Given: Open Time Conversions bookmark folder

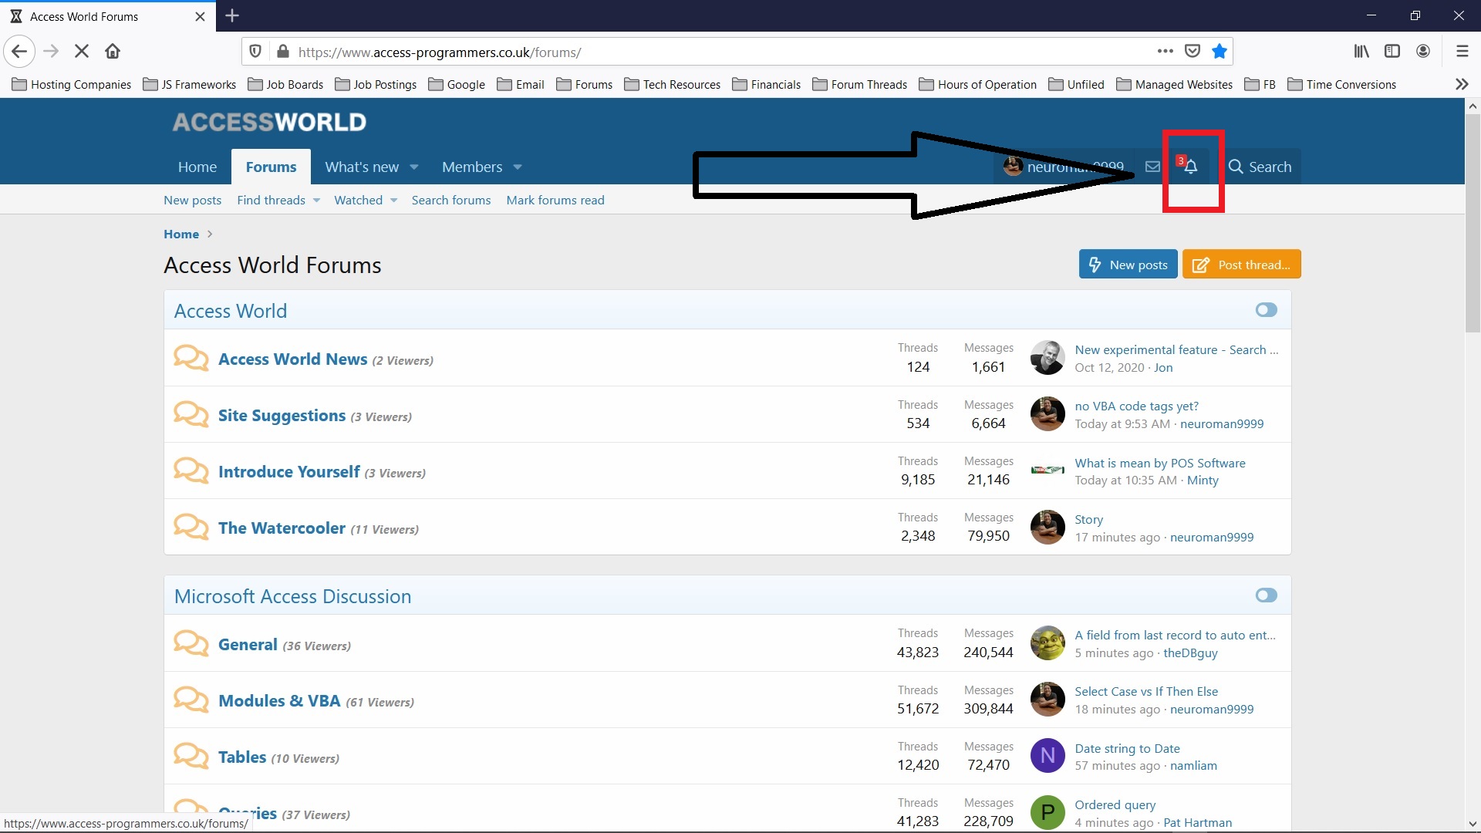Looking at the screenshot, I should click(x=1342, y=85).
